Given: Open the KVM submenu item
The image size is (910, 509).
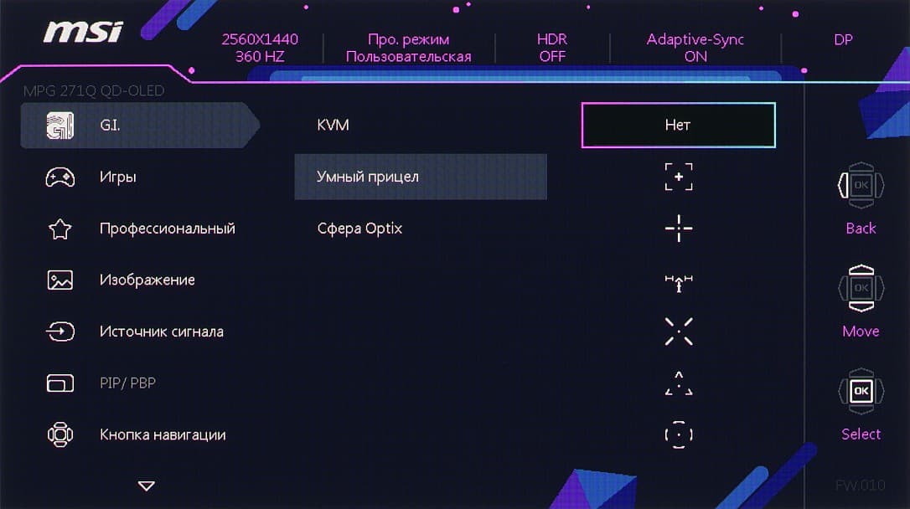Looking at the screenshot, I should tap(333, 126).
